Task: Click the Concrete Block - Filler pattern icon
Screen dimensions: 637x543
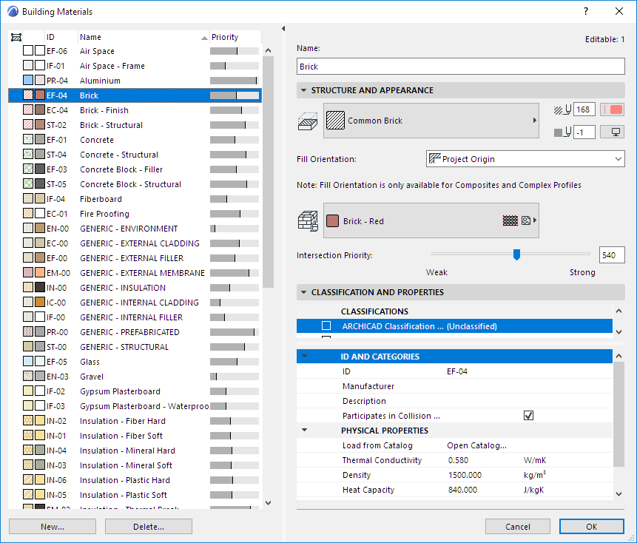Action: point(28,169)
